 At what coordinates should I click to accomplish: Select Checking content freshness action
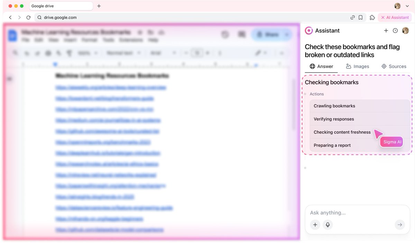(360, 132)
